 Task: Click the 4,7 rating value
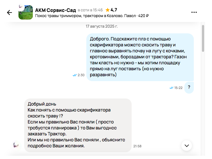click(114, 10)
